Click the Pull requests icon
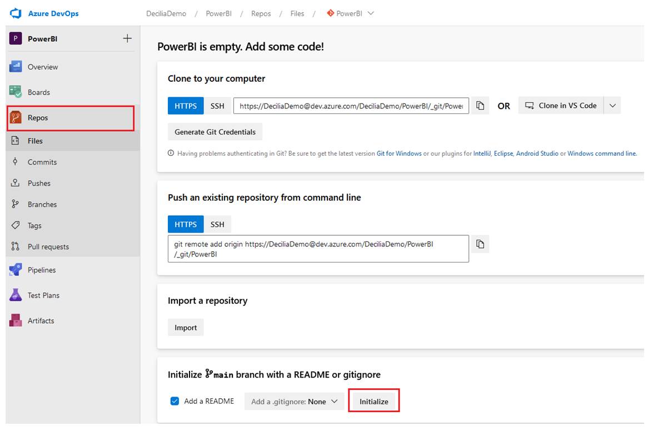This screenshot has height=431, width=653. (x=16, y=246)
